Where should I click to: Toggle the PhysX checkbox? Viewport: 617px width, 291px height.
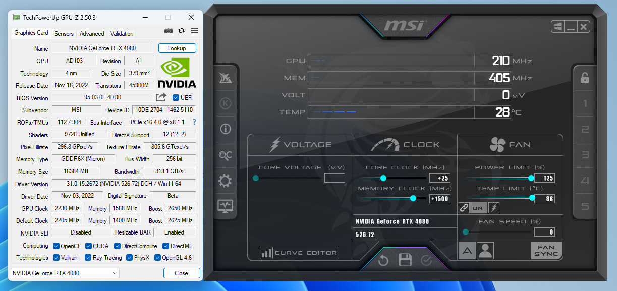130,258
